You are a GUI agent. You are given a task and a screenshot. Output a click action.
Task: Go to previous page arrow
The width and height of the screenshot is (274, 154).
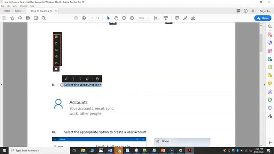click(76, 18)
